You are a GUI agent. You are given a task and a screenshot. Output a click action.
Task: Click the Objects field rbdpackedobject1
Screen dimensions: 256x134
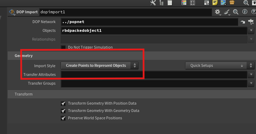[x=154, y=31]
